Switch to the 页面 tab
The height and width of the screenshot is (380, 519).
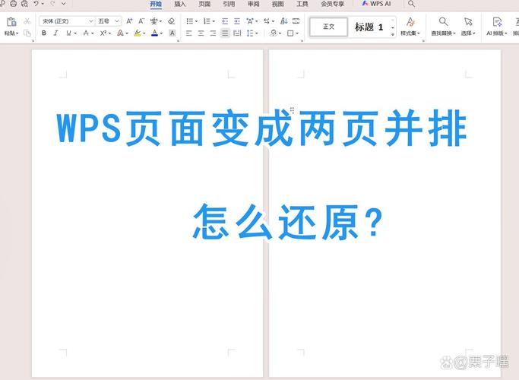(204, 4)
